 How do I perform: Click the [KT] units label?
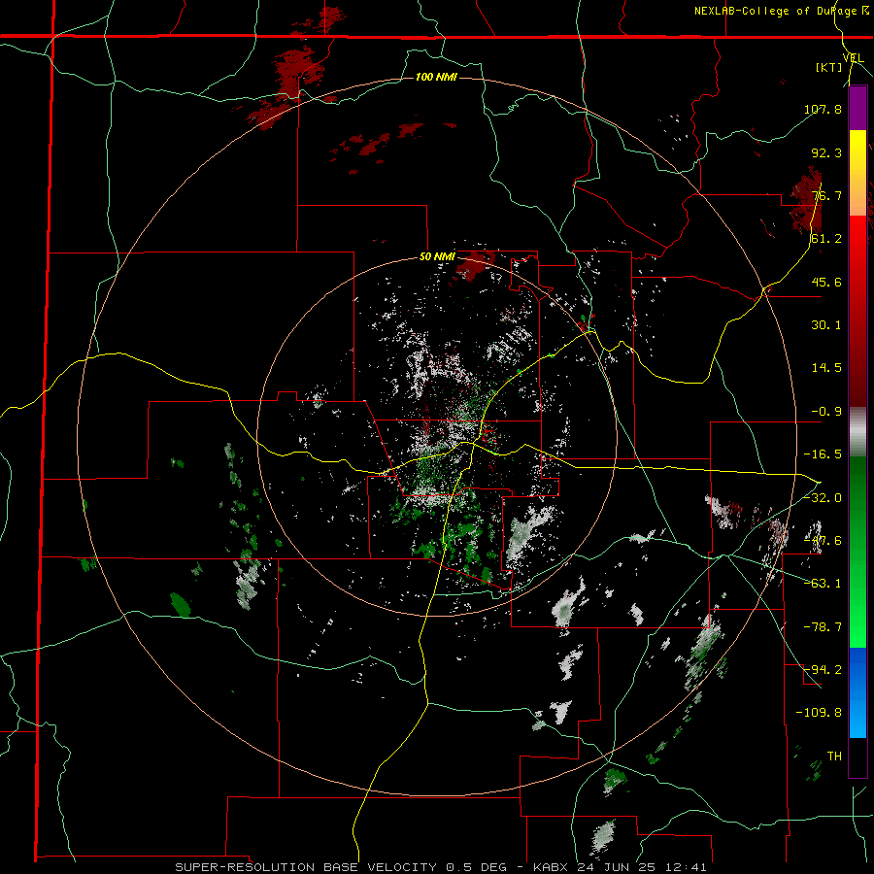point(829,67)
